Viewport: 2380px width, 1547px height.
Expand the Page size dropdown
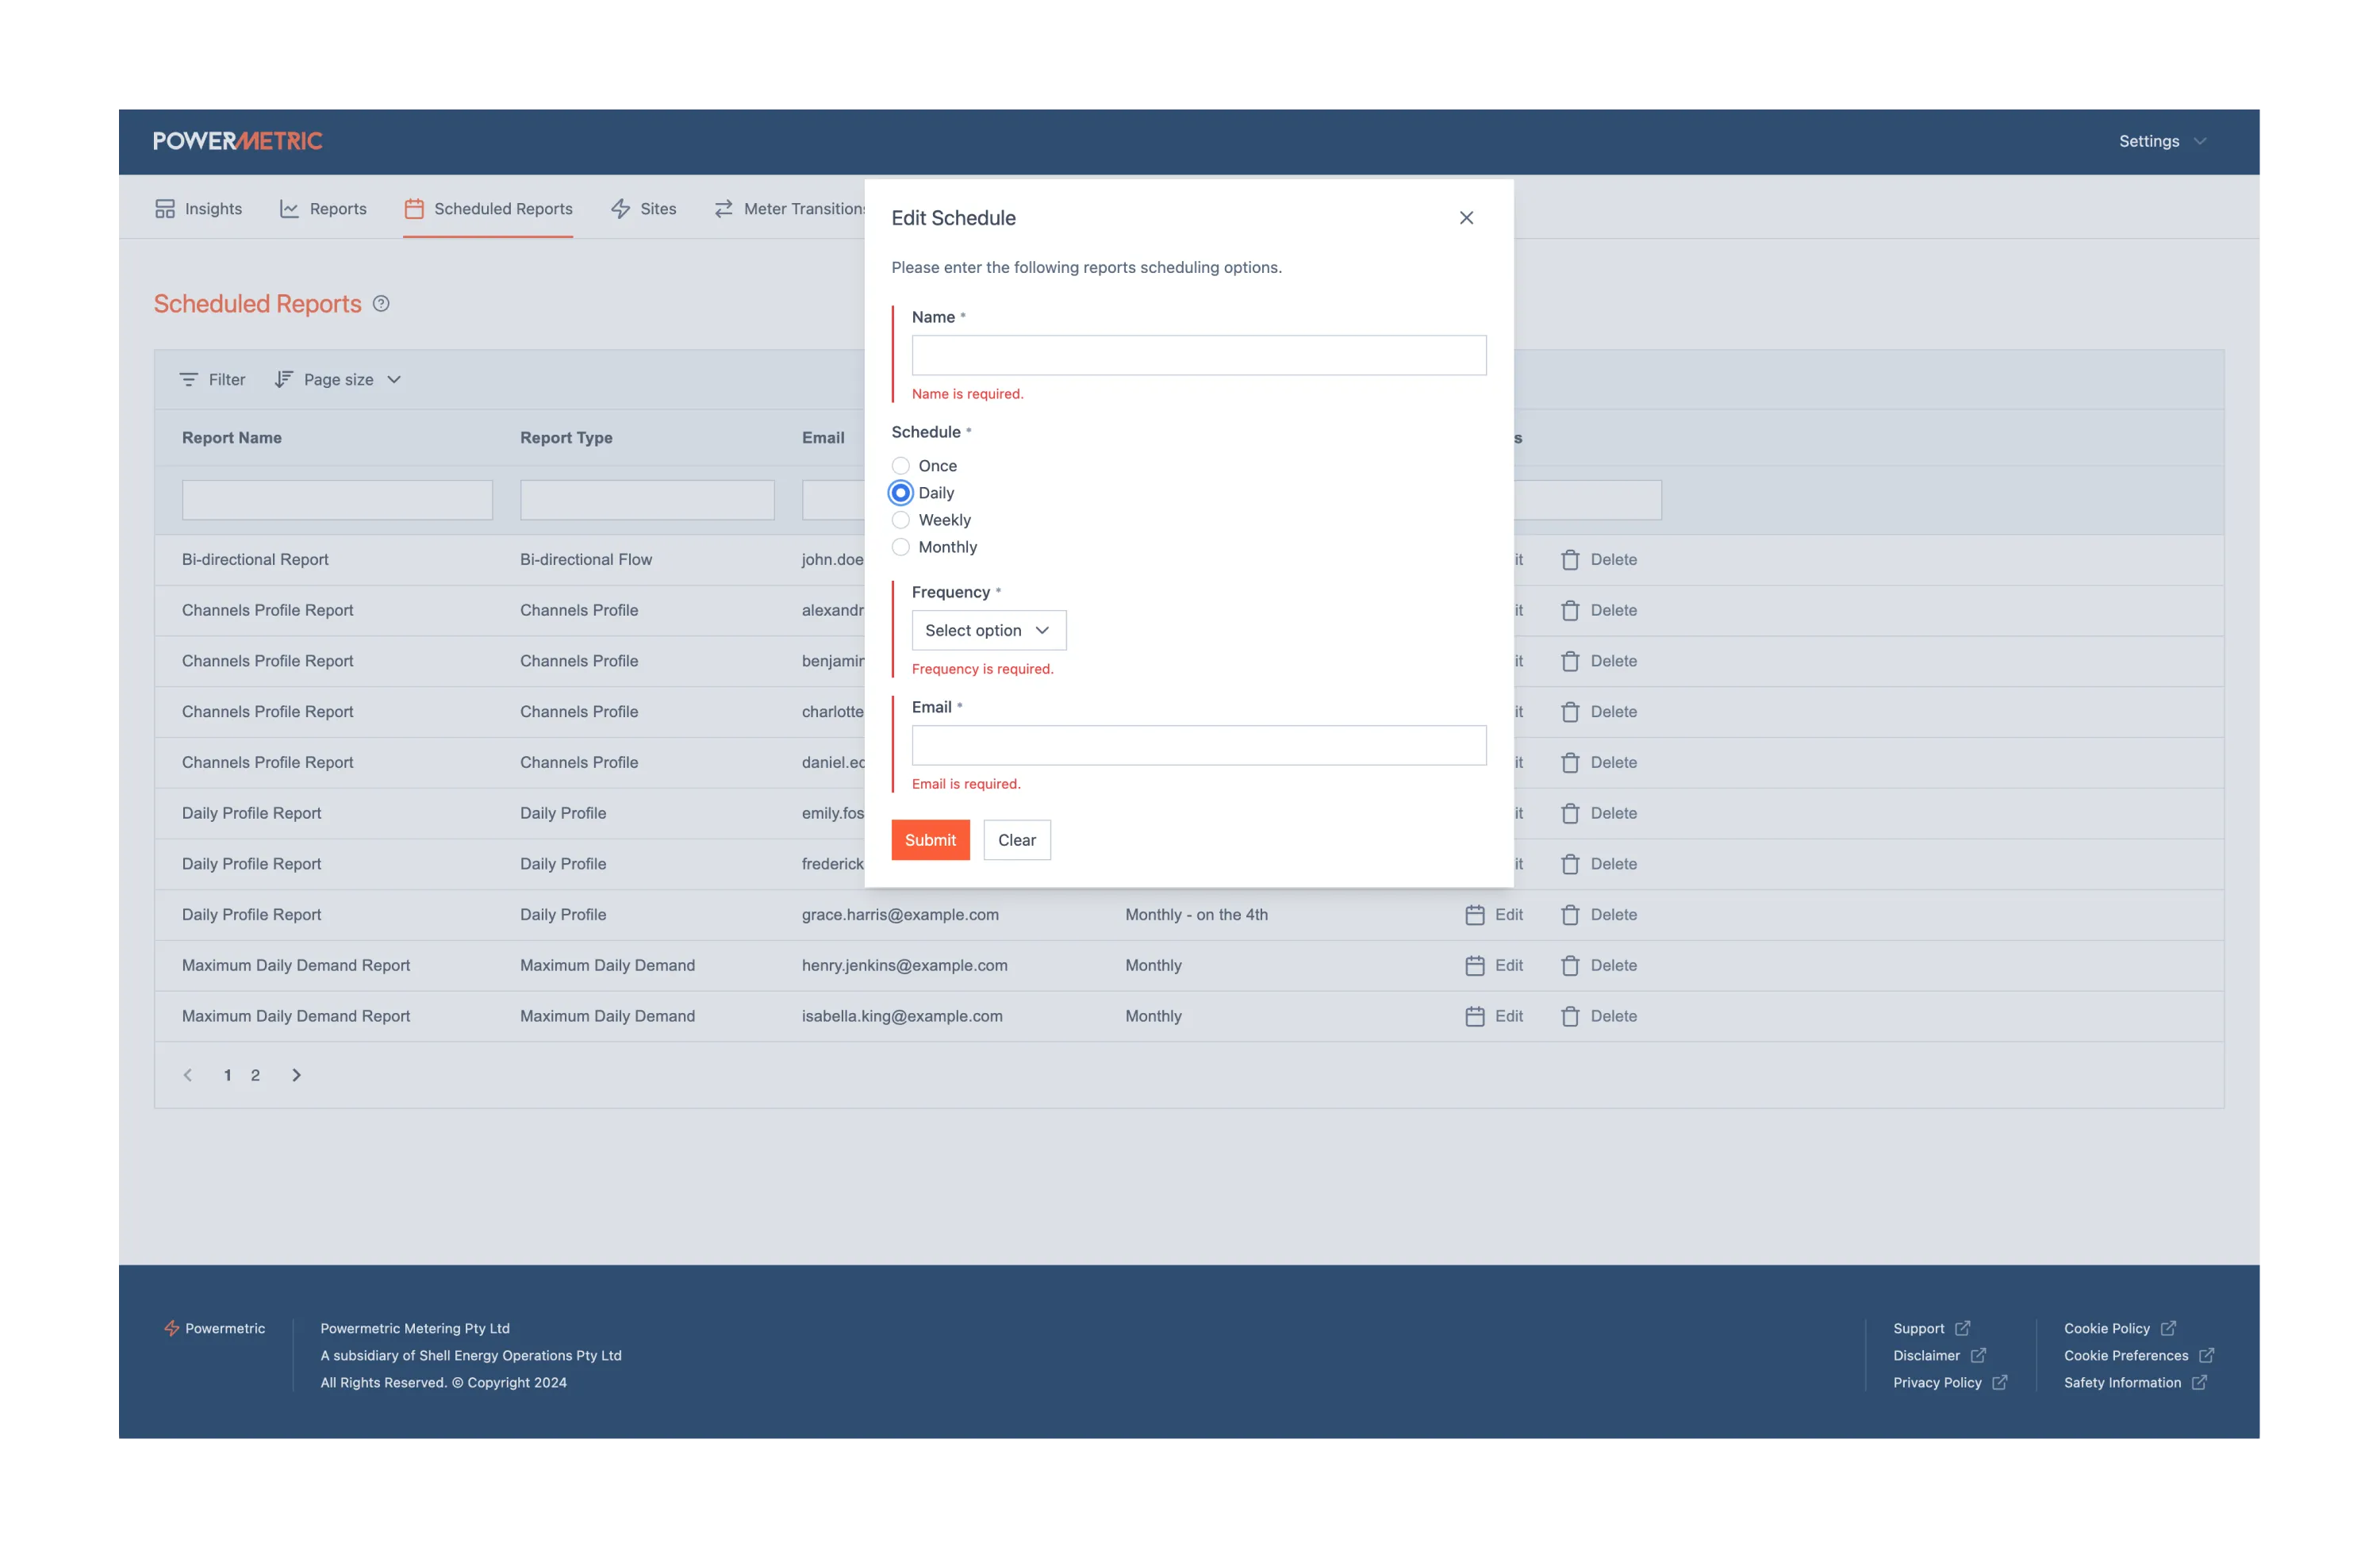[x=338, y=380]
